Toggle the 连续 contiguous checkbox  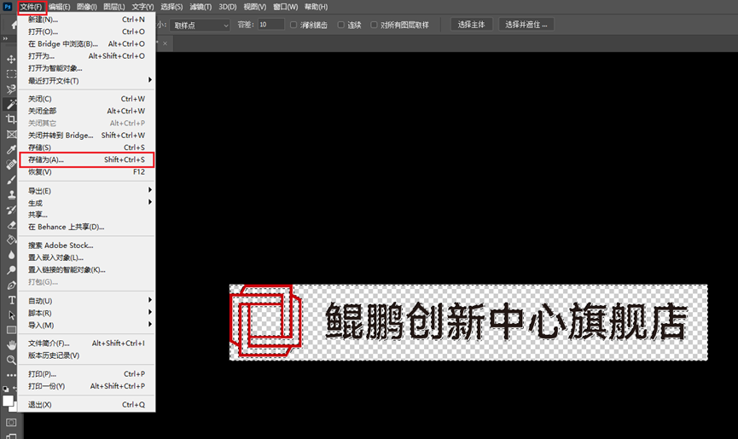(x=340, y=25)
